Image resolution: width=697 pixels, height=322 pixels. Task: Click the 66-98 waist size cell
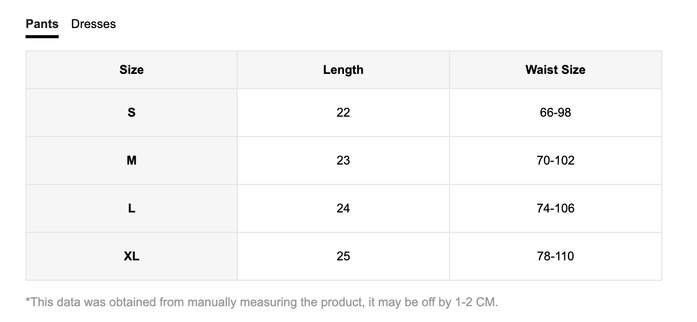coord(555,113)
